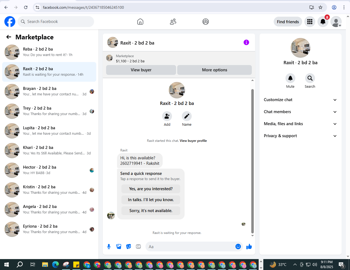The width and height of the screenshot is (350, 270).
Task: Click the system volume speaker icon
Action: click(x=315, y=265)
